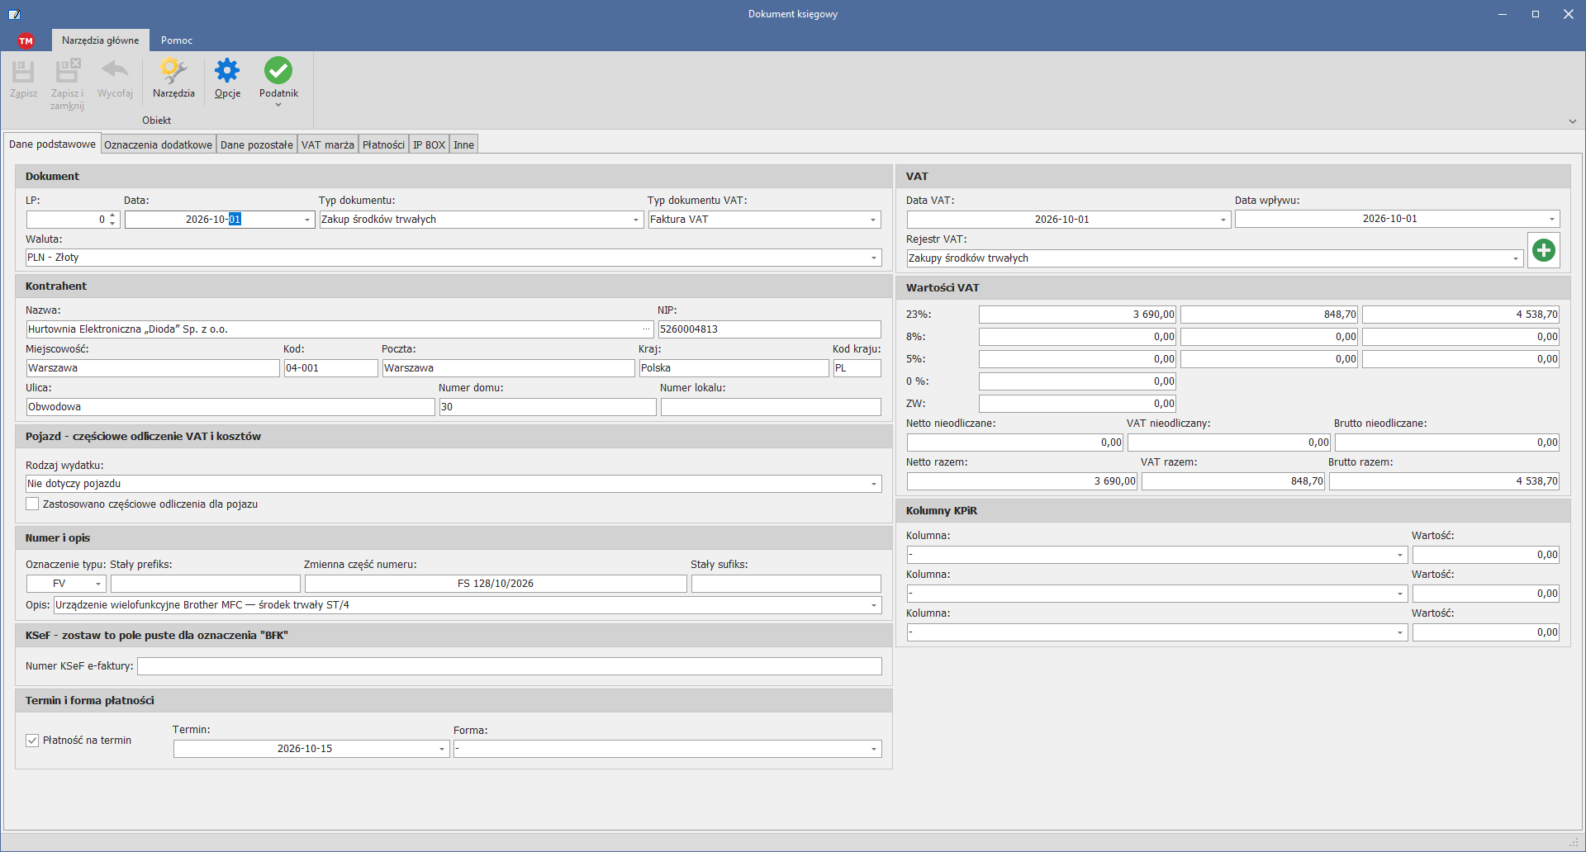This screenshot has width=1586, height=852.
Task: Open the Termin date dropdown
Action: click(x=442, y=750)
